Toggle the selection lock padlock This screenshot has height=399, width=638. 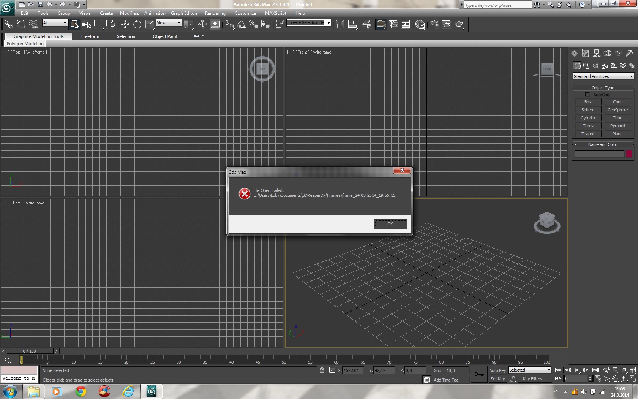[322, 370]
